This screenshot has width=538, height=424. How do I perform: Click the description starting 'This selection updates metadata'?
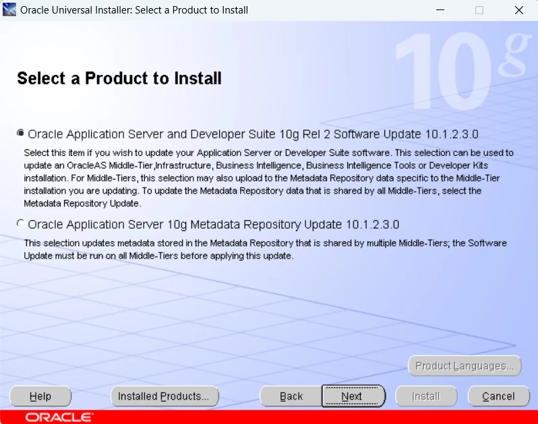[265, 249]
